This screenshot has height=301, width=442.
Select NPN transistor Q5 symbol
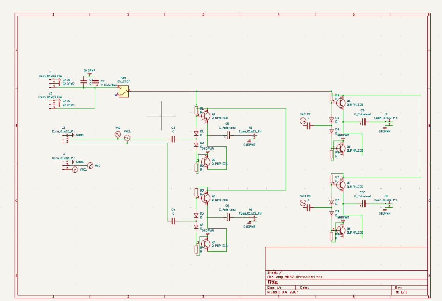(x=341, y=102)
